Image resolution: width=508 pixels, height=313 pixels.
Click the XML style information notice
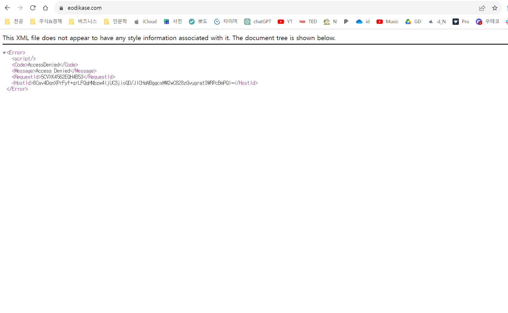(169, 38)
